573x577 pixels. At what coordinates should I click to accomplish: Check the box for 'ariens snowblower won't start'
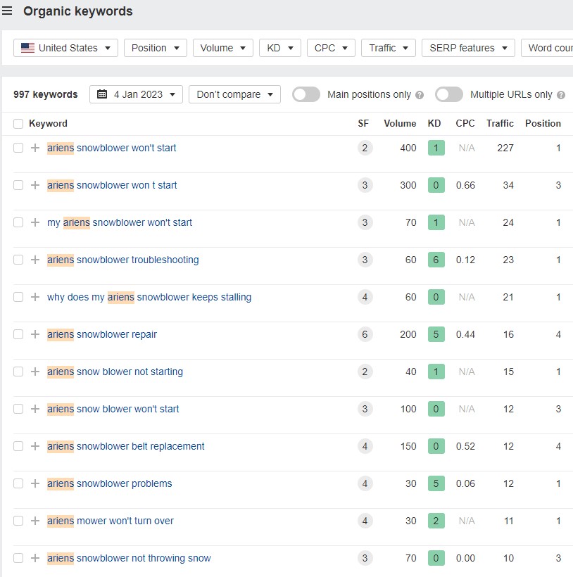click(18, 148)
